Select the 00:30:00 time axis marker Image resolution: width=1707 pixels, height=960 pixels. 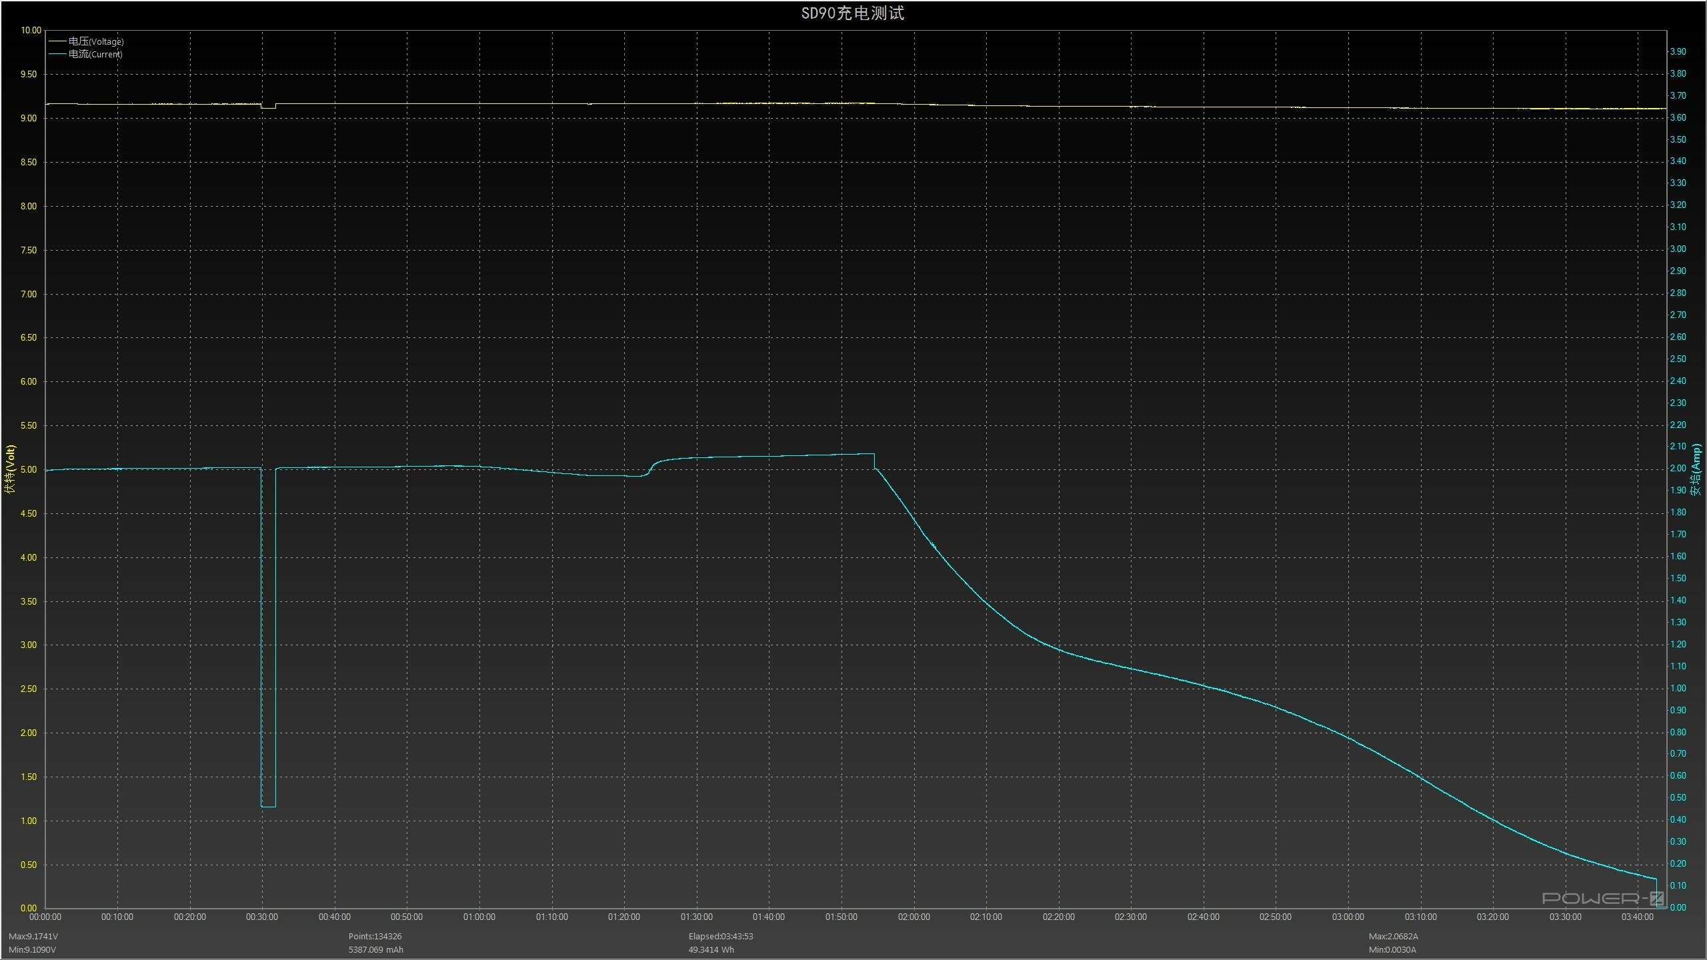[x=262, y=917]
